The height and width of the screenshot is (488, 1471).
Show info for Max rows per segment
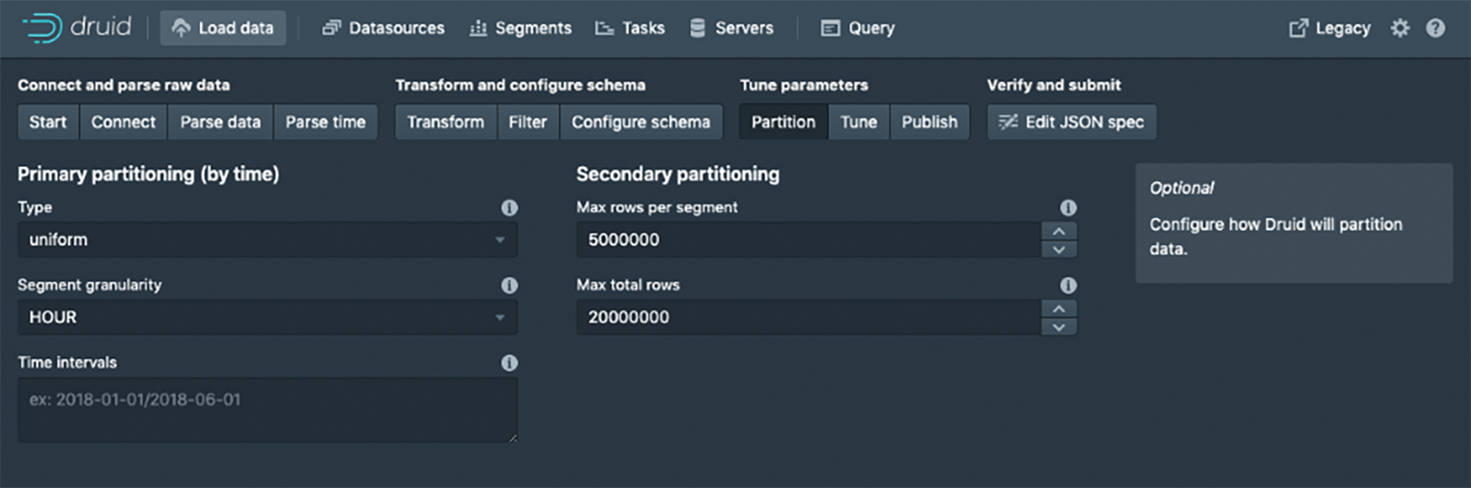coord(1068,207)
